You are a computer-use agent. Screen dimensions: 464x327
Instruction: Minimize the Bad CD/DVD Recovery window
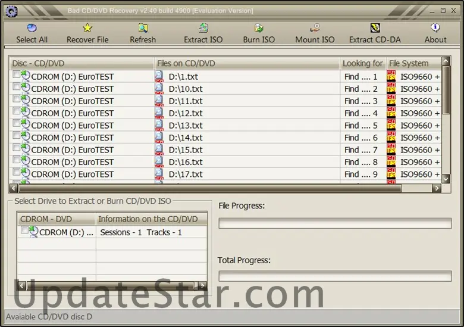(432, 11)
